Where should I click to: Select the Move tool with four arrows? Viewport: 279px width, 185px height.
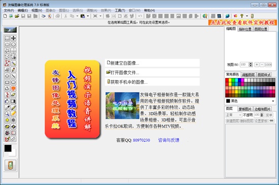coord(14,38)
